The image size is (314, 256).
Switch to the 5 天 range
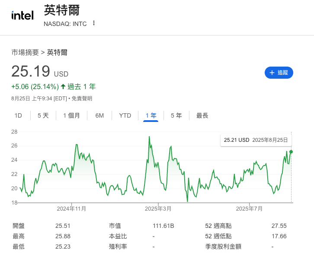[43, 115]
